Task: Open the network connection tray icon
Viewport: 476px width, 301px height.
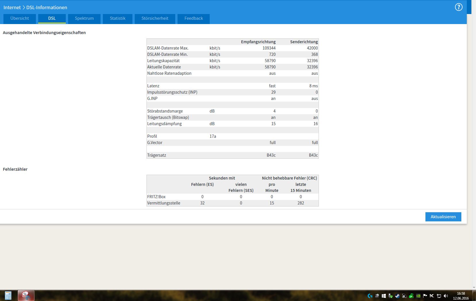Action: pos(439,296)
